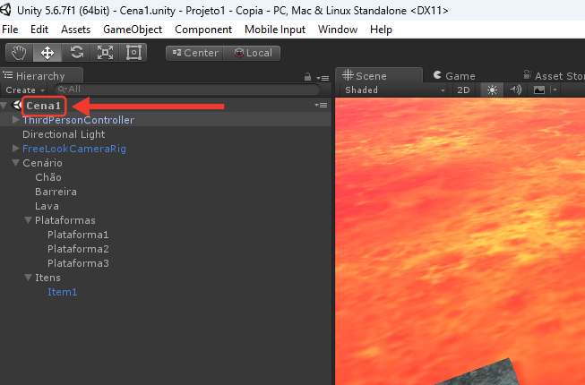
Task: Collapse the Itens group
Action: pyautogui.click(x=28, y=278)
